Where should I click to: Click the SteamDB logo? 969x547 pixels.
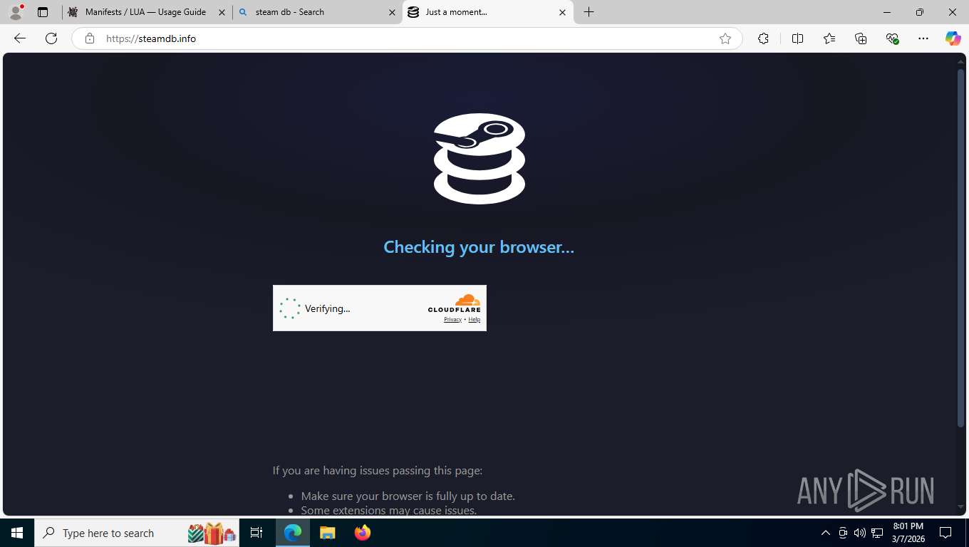tap(480, 159)
